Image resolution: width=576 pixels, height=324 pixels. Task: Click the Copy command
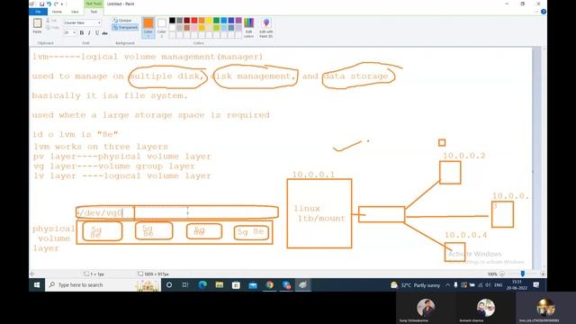[53, 28]
